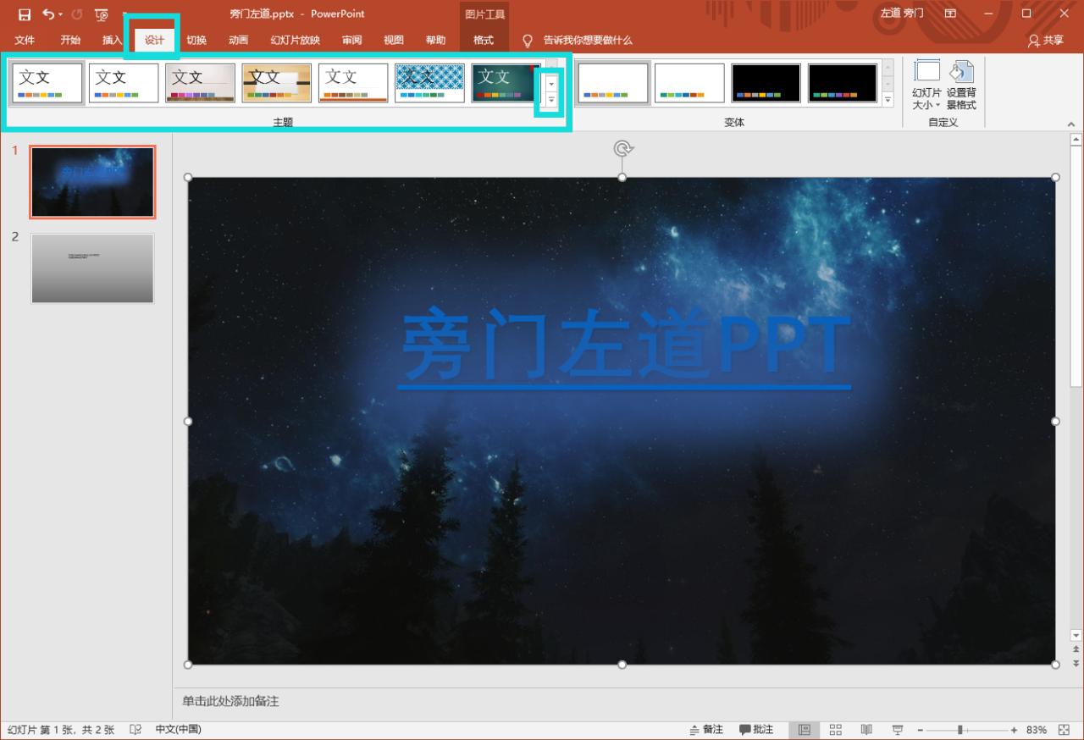Toggle Normal view in the status bar
This screenshot has height=740, width=1084.
pos(805,729)
